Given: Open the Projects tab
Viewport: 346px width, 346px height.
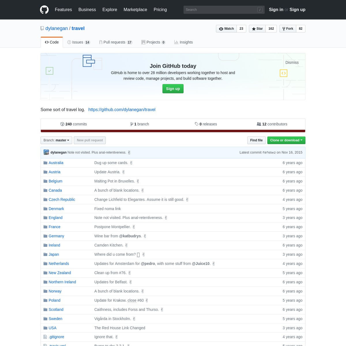Looking at the screenshot, I should 153,42.
